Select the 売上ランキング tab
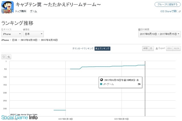The image size is (182, 121). [102, 49]
